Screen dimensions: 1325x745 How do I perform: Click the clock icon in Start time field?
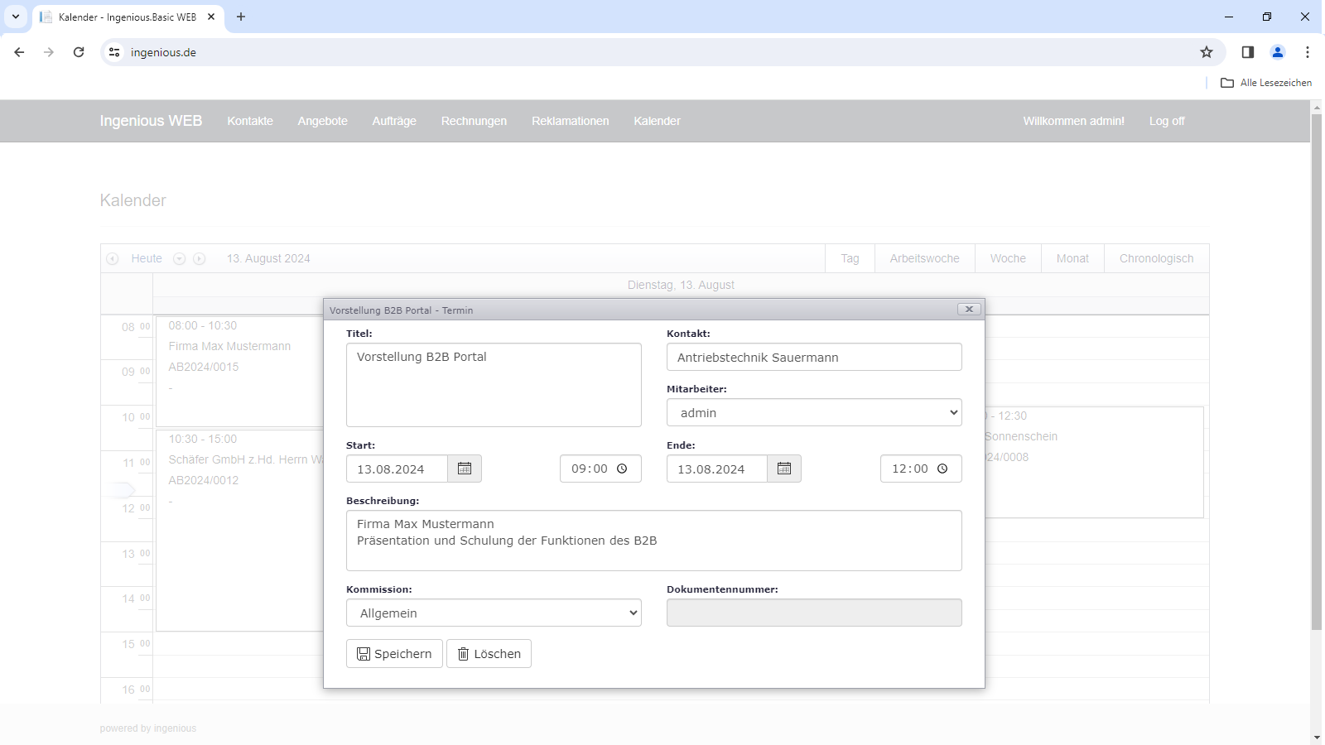[x=622, y=469]
